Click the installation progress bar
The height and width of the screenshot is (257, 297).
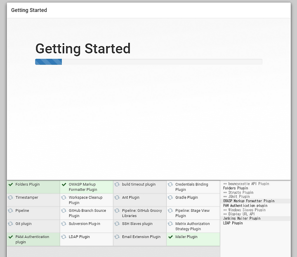pyautogui.click(x=148, y=62)
